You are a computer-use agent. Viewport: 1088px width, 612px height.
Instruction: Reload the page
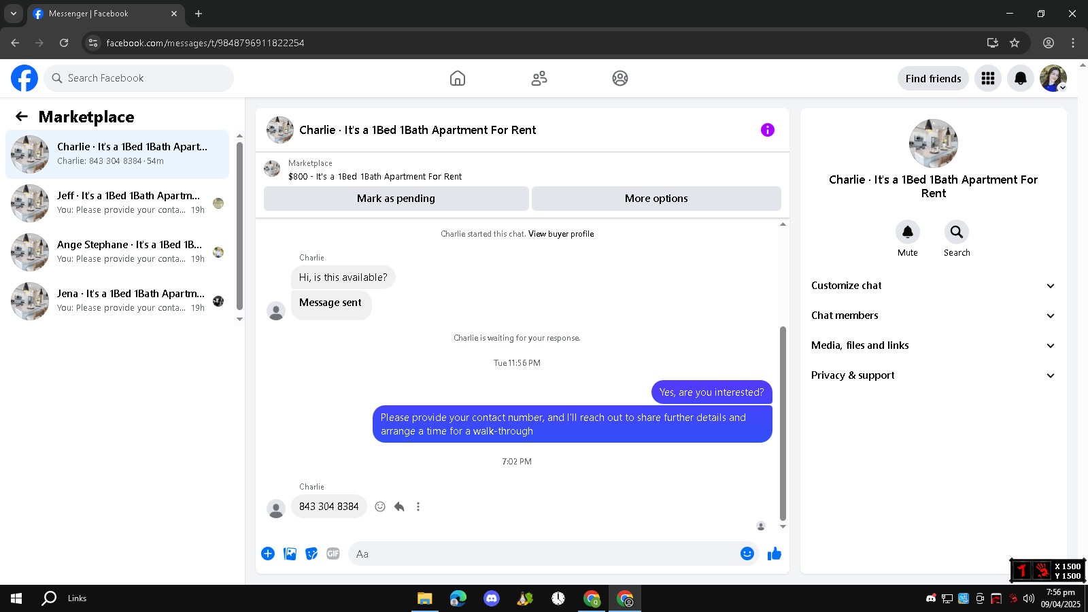(x=64, y=43)
